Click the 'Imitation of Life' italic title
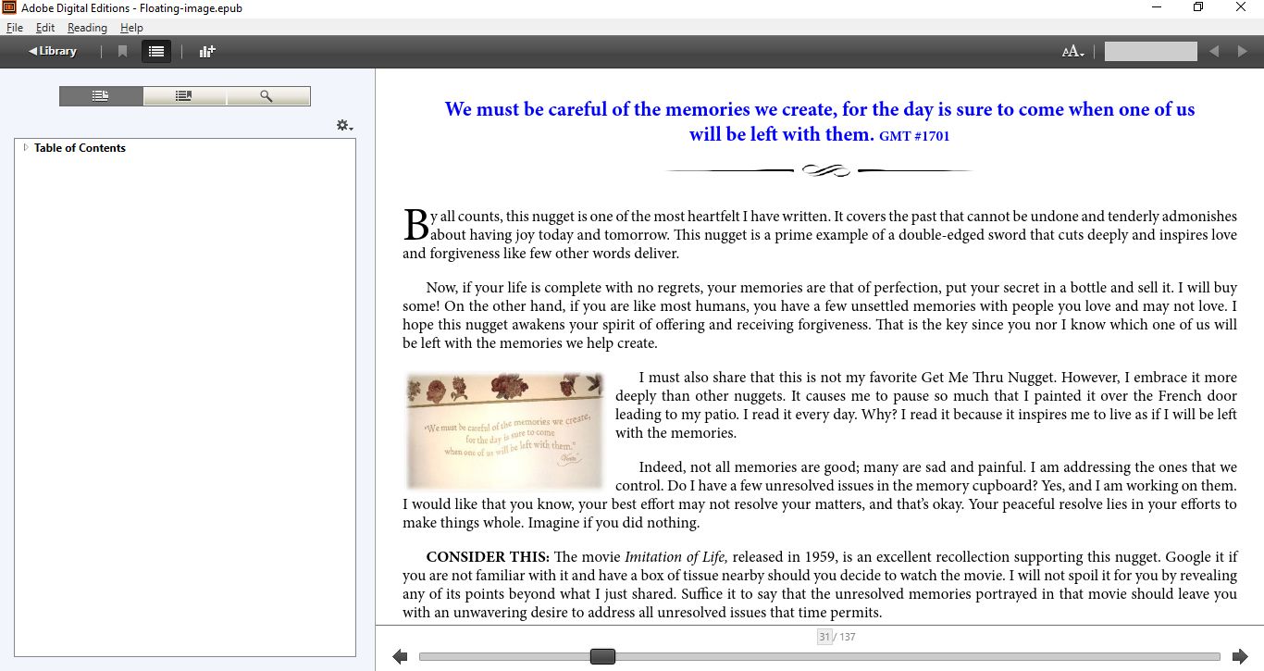1264x671 pixels. coord(675,557)
